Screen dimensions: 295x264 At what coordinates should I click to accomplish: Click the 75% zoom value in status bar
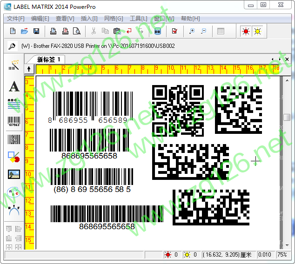click(x=282, y=255)
